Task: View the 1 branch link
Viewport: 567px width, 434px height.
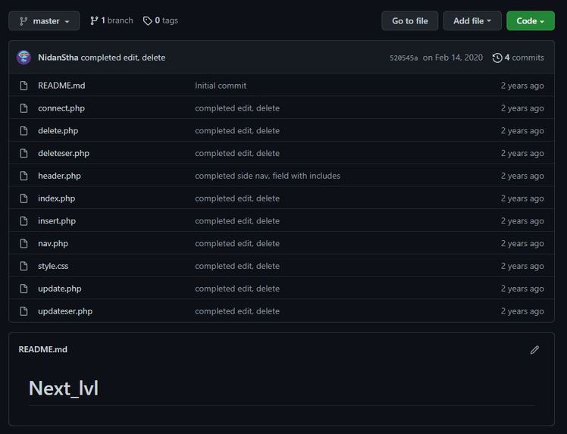Action: 111,20
